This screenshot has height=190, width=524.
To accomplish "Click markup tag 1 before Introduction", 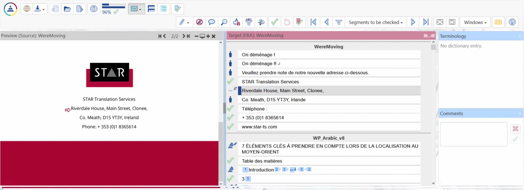I will 245,170.
